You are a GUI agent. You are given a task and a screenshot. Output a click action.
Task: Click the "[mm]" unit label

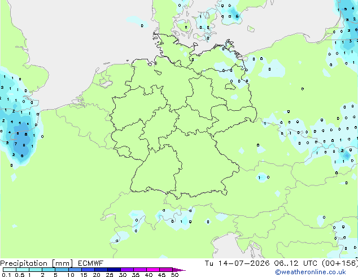tap(62, 263)
